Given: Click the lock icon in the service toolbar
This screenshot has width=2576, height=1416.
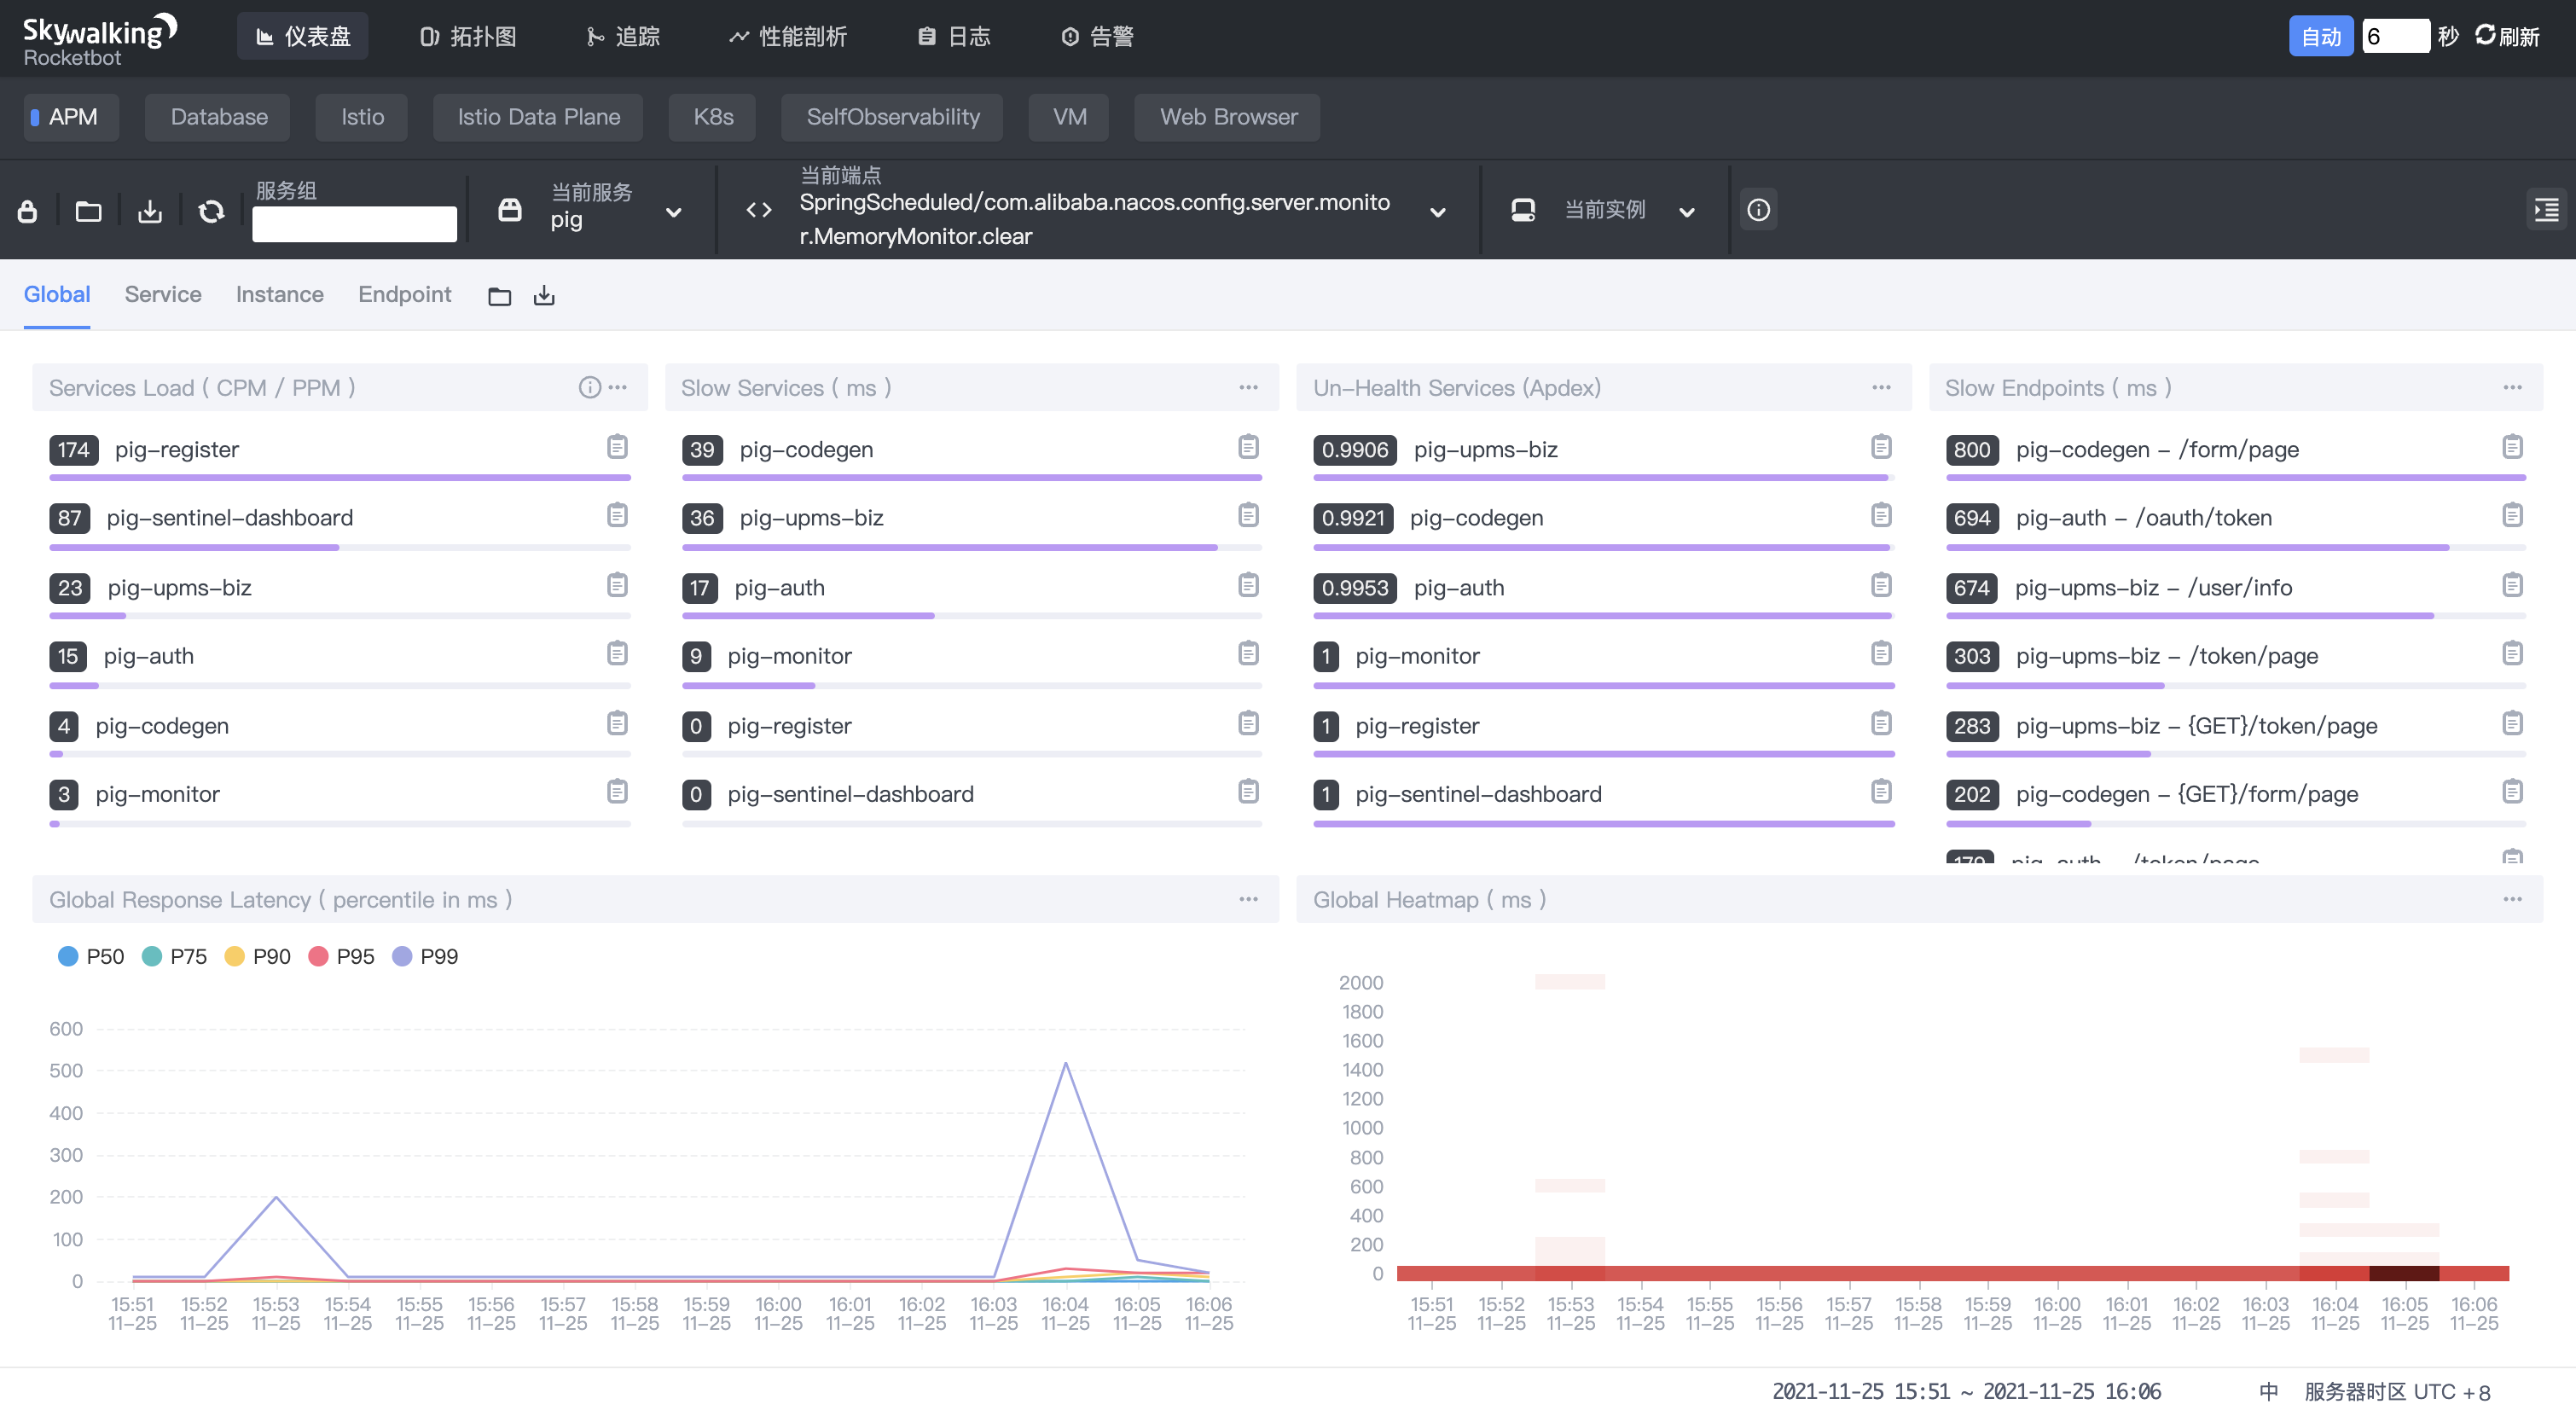Looking at the screenshot, I should 27,211.
